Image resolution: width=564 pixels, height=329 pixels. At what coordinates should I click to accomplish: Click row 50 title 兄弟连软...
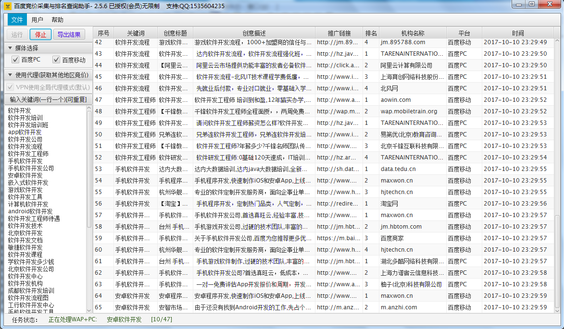(x=174, y=134)
